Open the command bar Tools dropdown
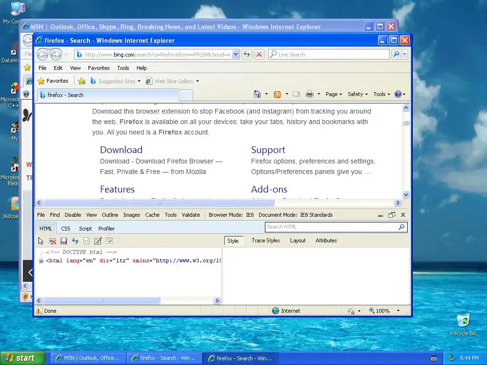This screenshot has width=487, height=365. tap(382, 94)
